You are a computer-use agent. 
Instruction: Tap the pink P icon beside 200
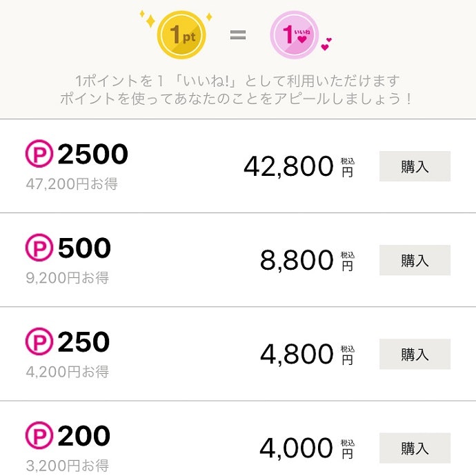pyautogui.click(x=39, y=436)
